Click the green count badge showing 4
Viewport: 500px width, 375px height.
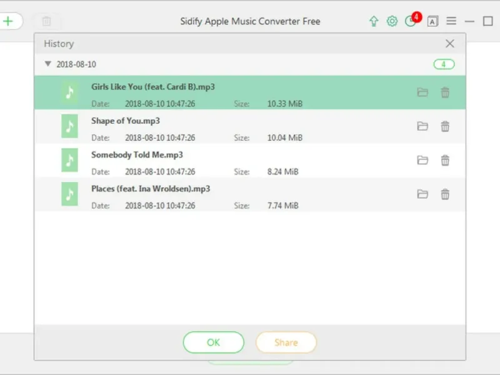pos(444,64)
